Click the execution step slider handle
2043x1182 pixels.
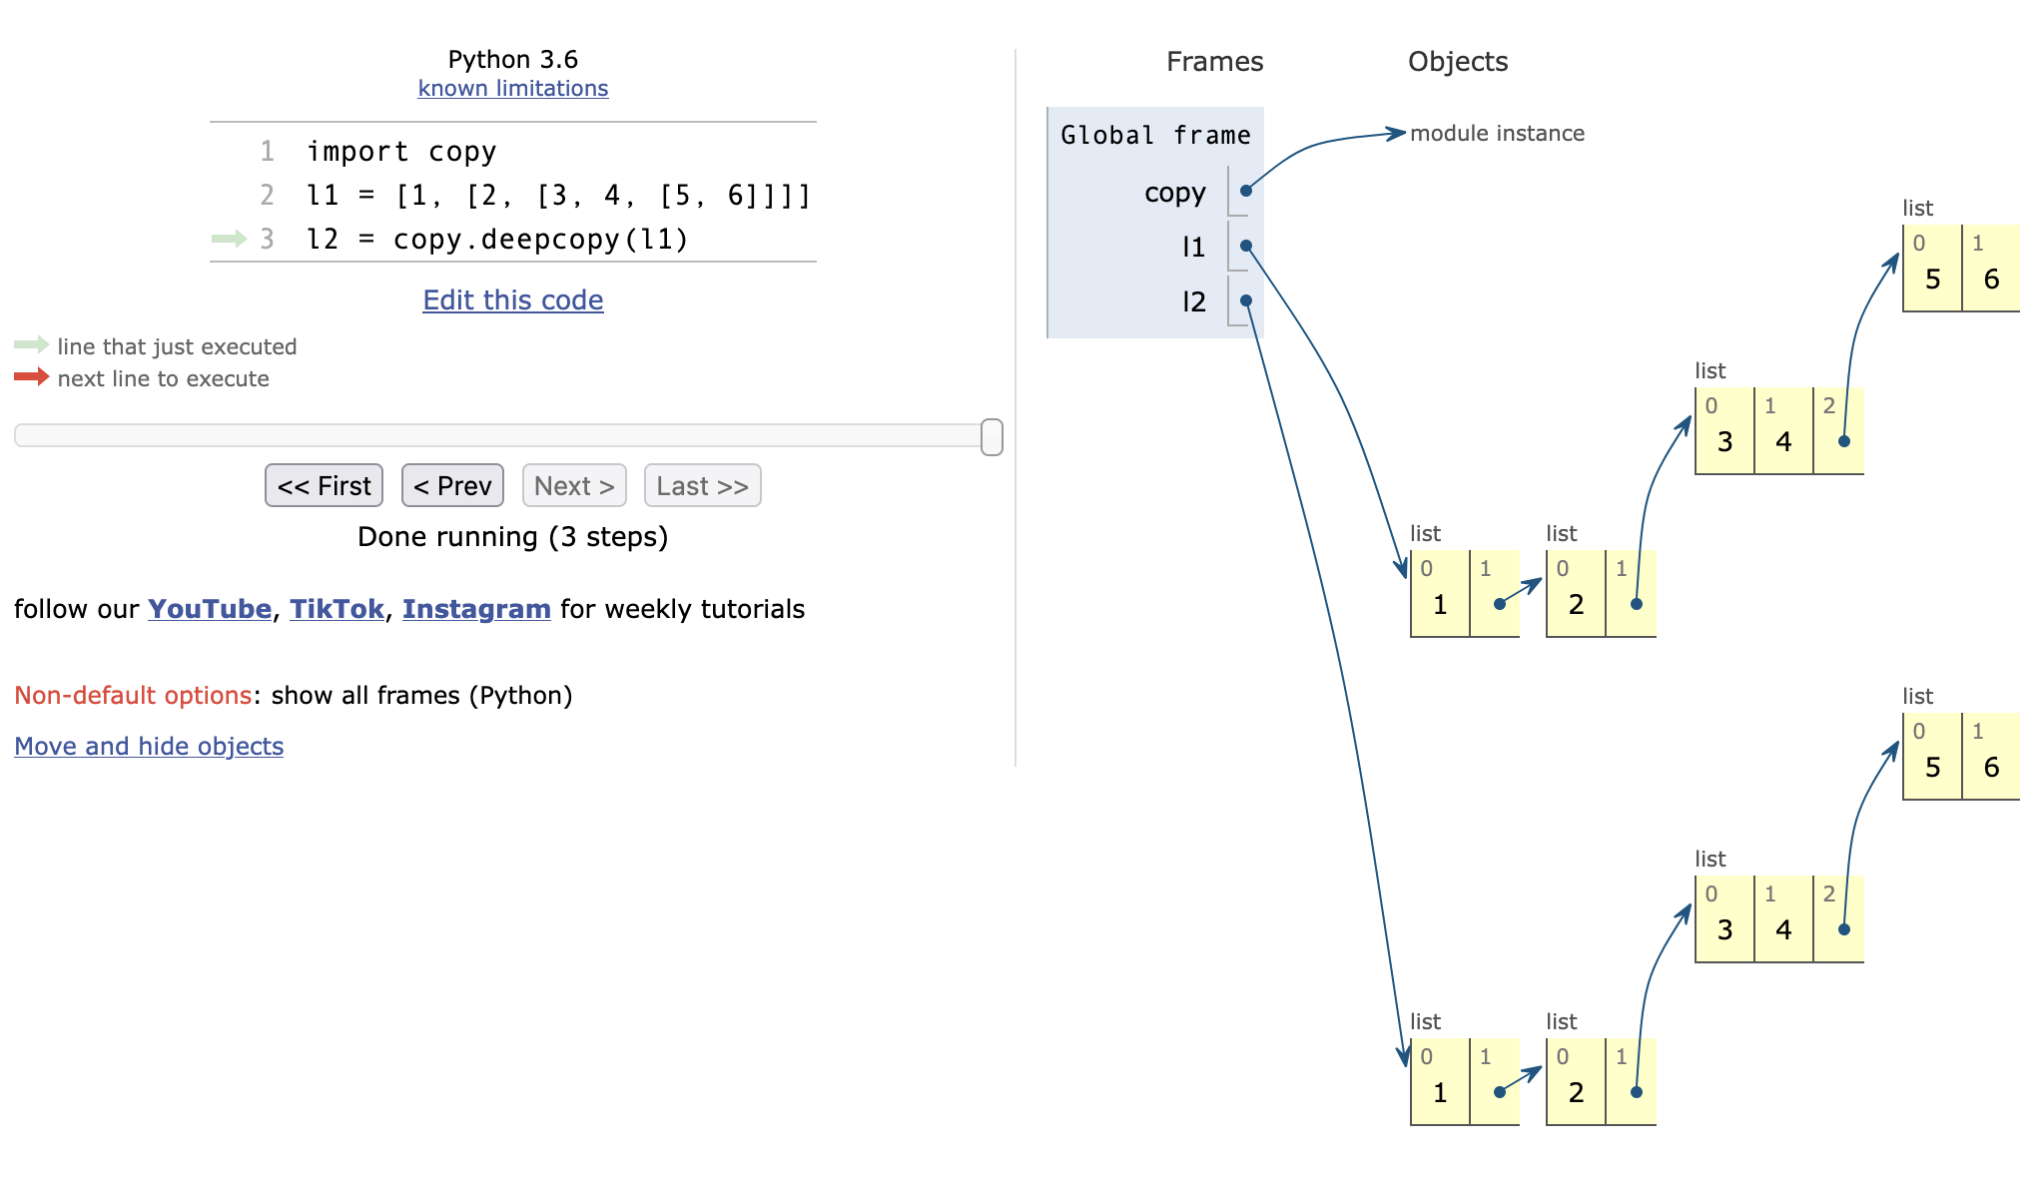992,437
